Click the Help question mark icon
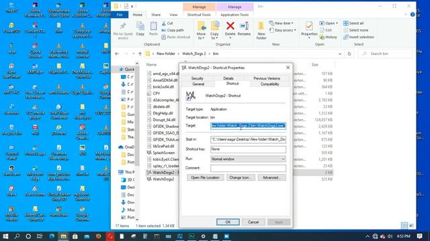The image size is (430, 241). [413, 15]
